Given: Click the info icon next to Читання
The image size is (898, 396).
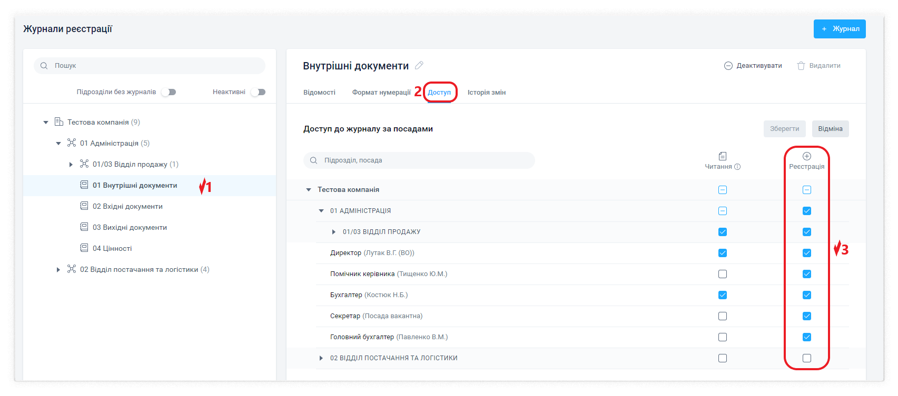Looking at the screenshot, I should click(x=737, y=167).
